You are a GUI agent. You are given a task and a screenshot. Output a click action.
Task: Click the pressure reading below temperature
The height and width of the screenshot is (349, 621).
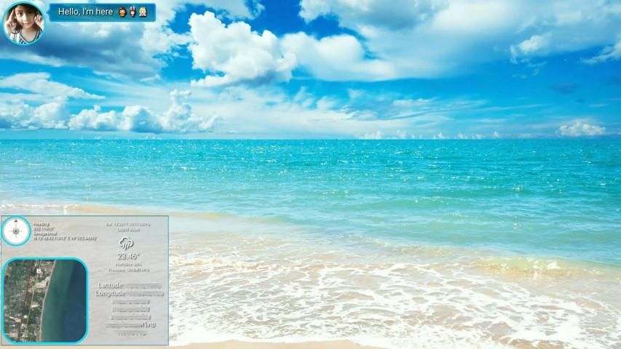[x=128, y=270]
